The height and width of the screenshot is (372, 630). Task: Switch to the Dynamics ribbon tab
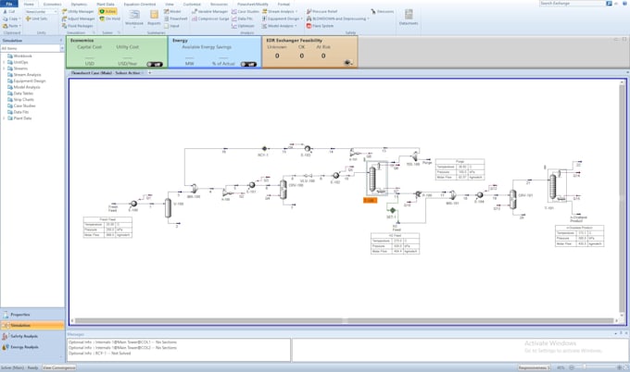pyautogui.click(x=79, y=4)
